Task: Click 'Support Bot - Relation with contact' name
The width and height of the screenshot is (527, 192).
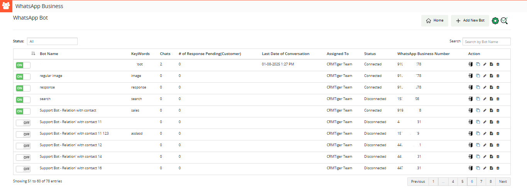Action: point(68,110)
